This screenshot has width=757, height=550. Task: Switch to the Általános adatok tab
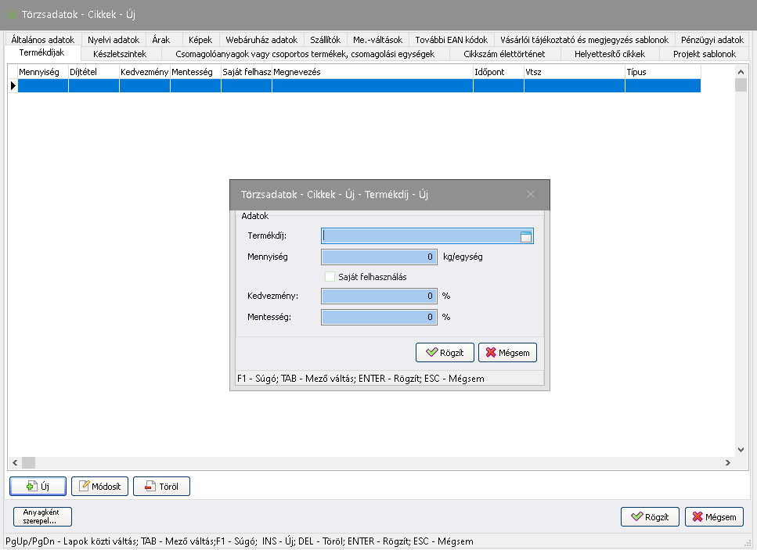(x=43, y=39)
